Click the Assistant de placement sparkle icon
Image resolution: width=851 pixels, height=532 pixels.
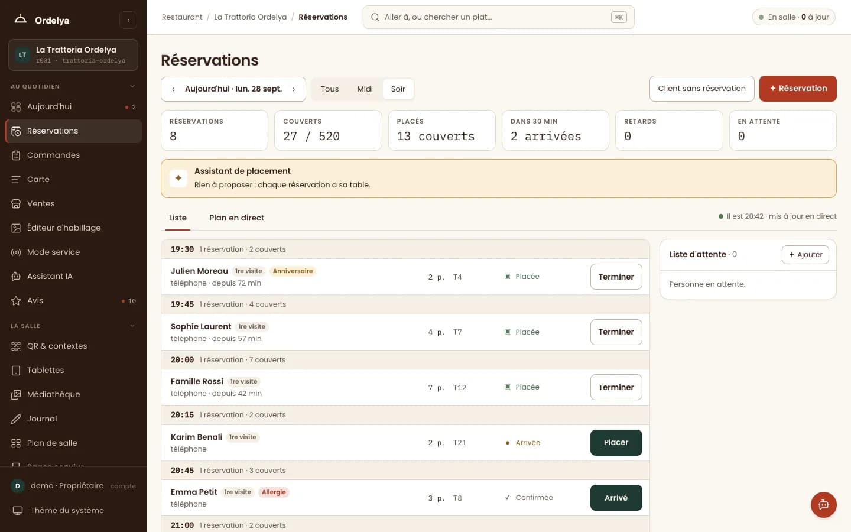pyautogui.click(x=178, y=178)
